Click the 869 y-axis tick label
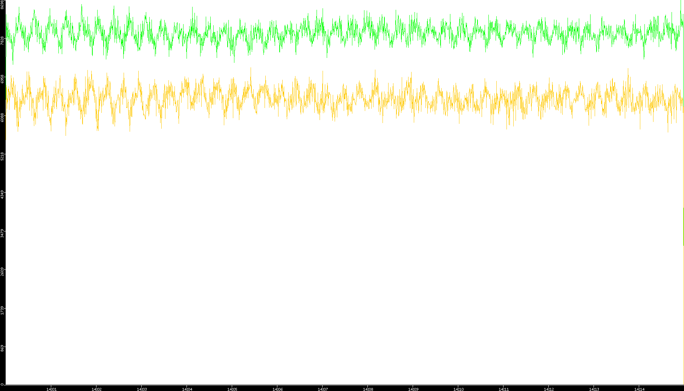 coord(2,349)
